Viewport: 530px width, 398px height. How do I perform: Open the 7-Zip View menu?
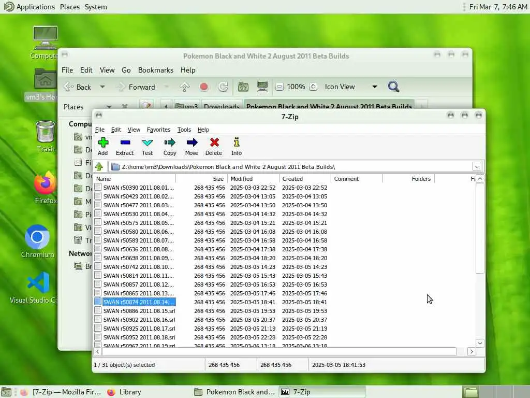[x=134, y=130]
